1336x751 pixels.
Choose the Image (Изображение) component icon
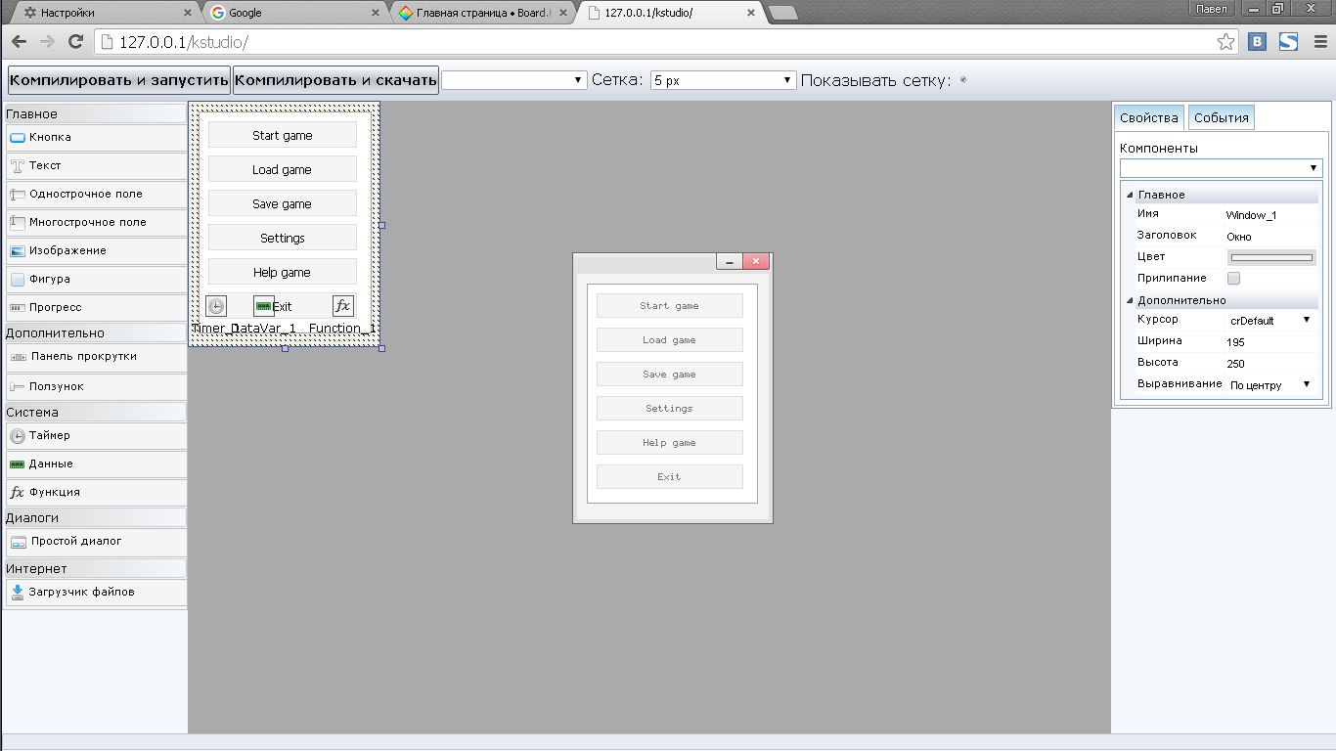[x=18, y=251]
